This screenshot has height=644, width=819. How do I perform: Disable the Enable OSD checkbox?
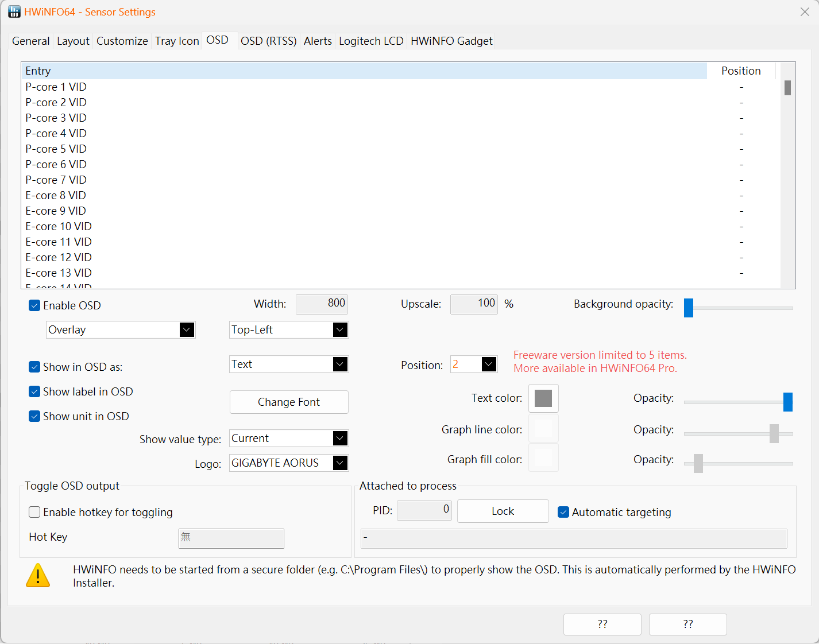34,305
